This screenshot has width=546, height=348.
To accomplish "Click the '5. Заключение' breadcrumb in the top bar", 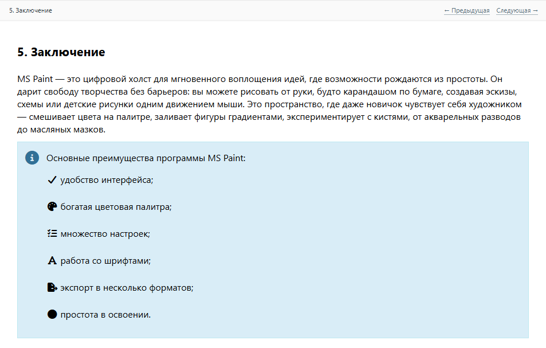I will pyautogui.click(x=30, y=10).
